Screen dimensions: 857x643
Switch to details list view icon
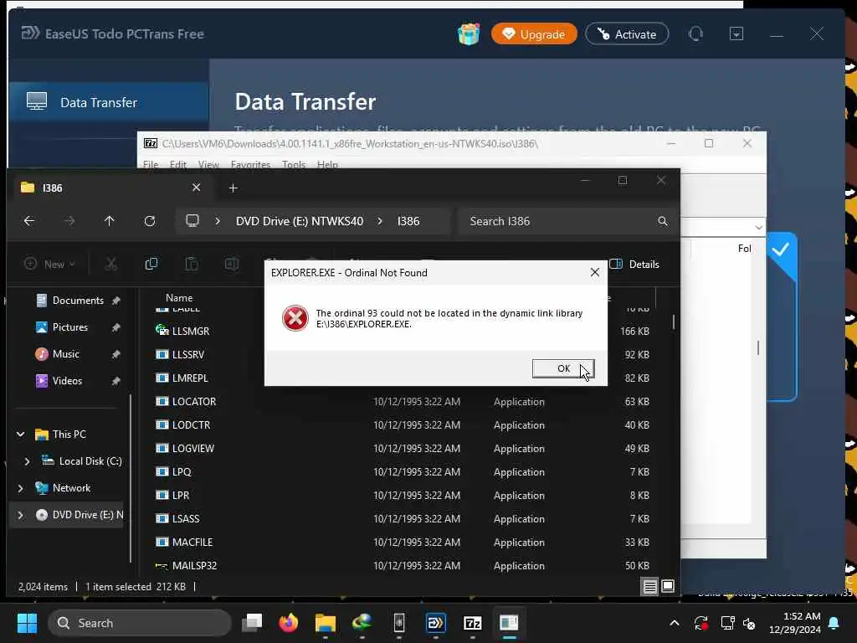click(649, 587)
